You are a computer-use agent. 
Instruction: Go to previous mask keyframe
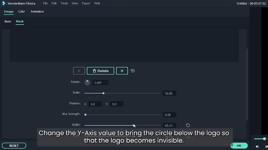[79, 71]
